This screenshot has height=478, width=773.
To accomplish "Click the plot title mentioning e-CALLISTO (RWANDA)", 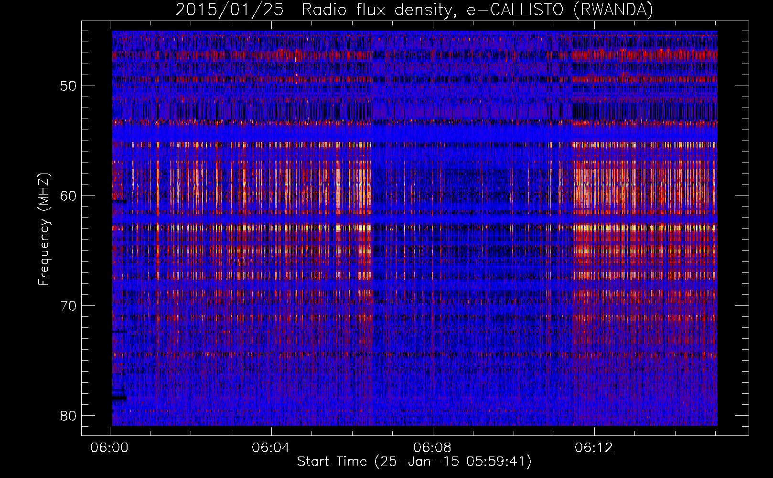I will tap(414, 10).
